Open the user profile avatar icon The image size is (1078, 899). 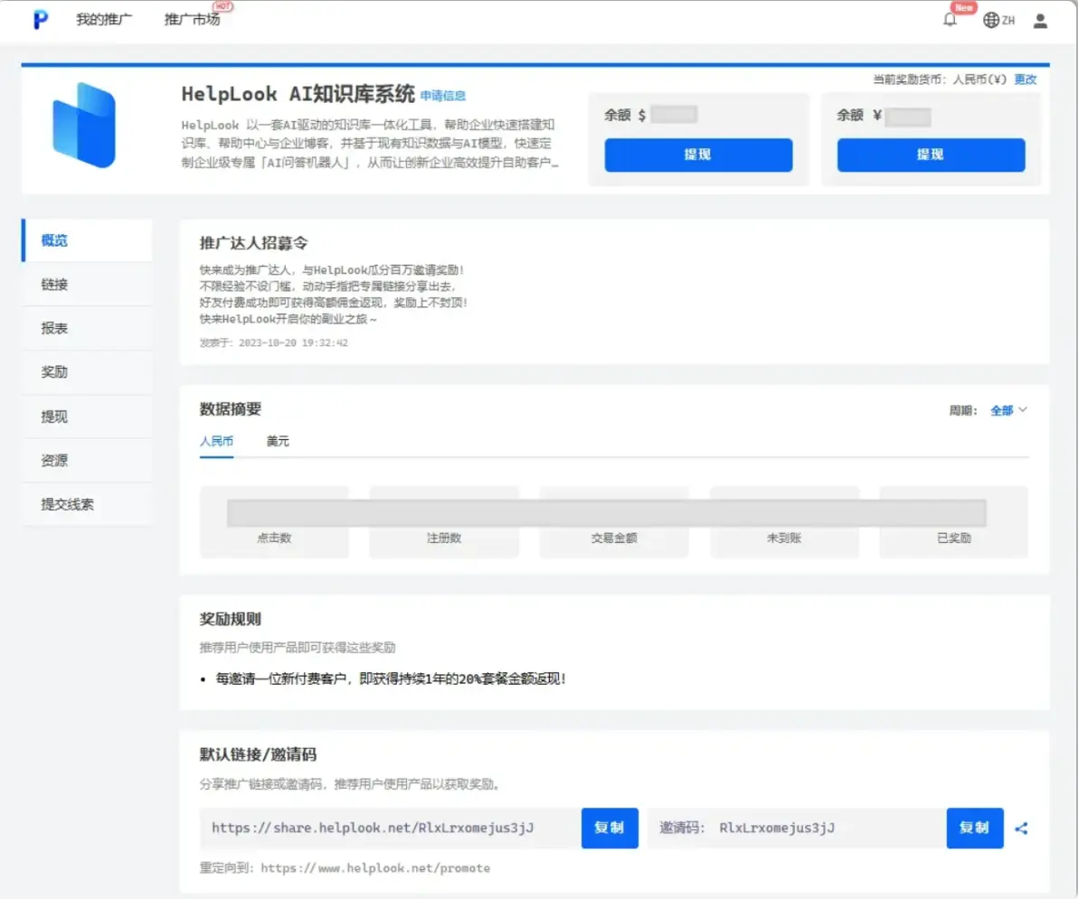pyautogui.click(x=1040, y=20)
